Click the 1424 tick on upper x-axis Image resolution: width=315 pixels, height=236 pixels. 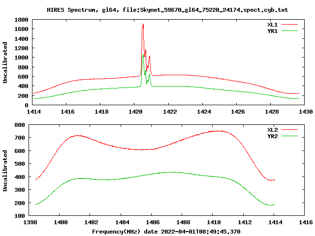click(204, 112)
